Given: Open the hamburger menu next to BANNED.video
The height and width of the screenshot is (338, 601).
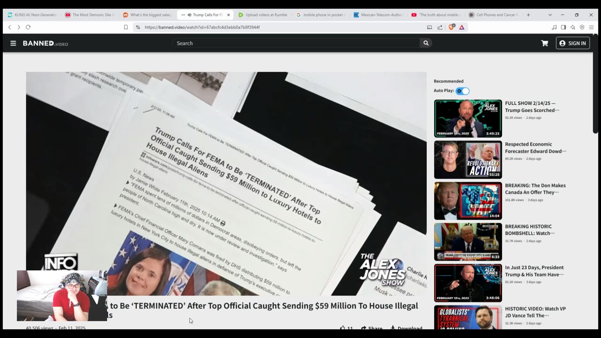Looking at the screenshot, I should (13, 43).
